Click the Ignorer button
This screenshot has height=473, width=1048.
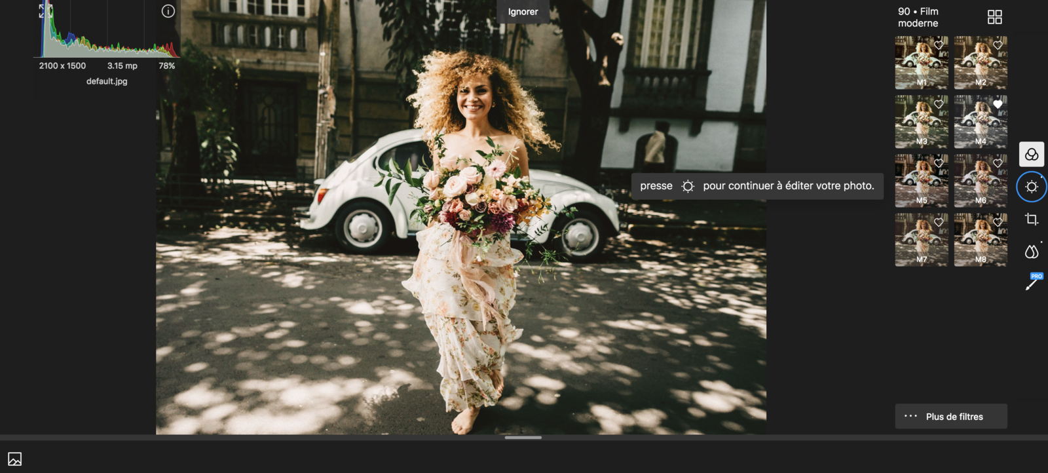coord(523,12)
